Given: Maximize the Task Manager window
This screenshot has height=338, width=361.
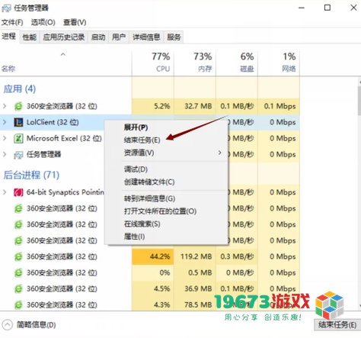Looking at the screenshot, I should coord(327,8).
